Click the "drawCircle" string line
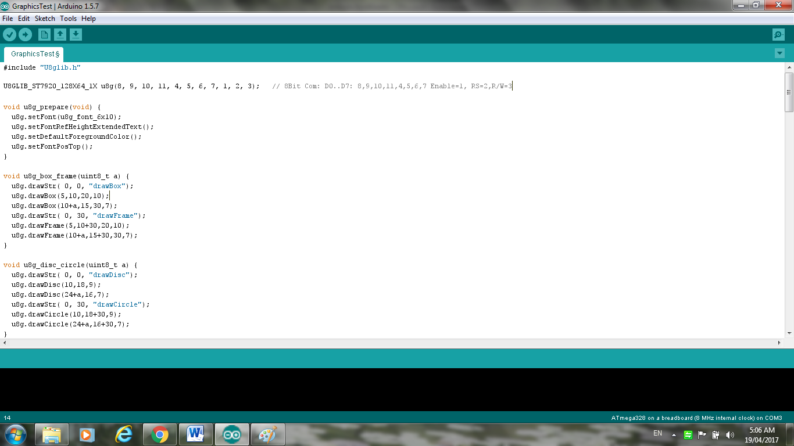 tap(80, 304)
